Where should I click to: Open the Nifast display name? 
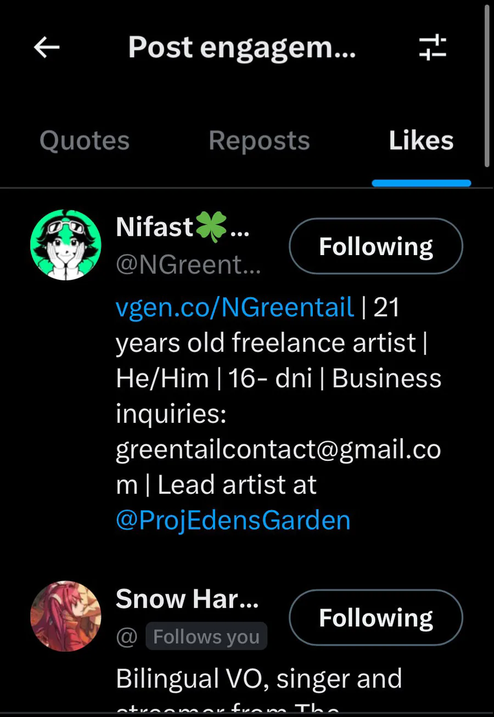155,228
